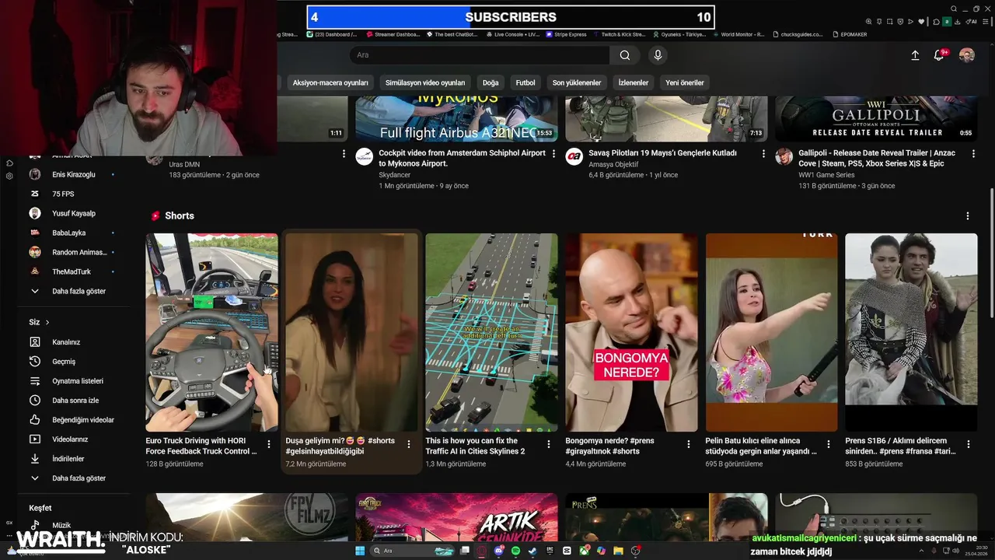Image resolution: width=995 pixels, height=560 pixels.
Task: Select the Doğa filter chip
Action: 491,82
